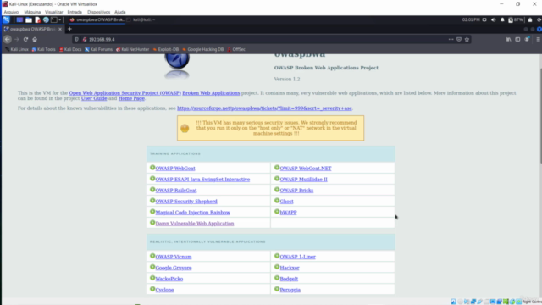Image resolution: width=542 pixels, height=305 pixels.
Task: Click the page vertical scrollbar thumb
Action: click(x=540, y=116)
